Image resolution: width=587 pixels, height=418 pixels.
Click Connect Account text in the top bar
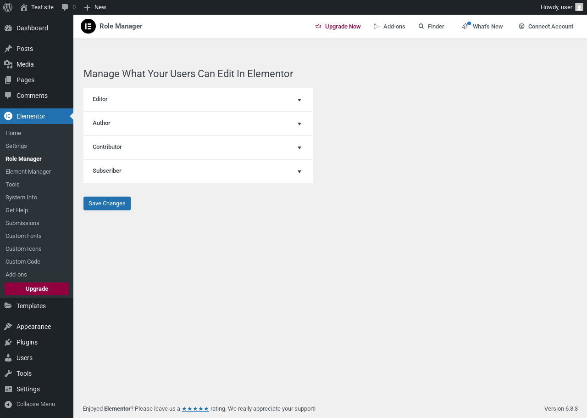tap(551, 27)
